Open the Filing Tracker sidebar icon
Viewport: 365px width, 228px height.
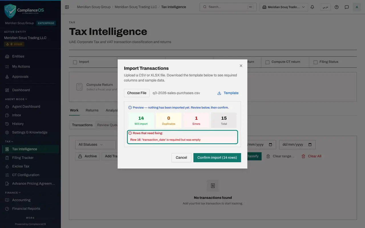(7, 158)
